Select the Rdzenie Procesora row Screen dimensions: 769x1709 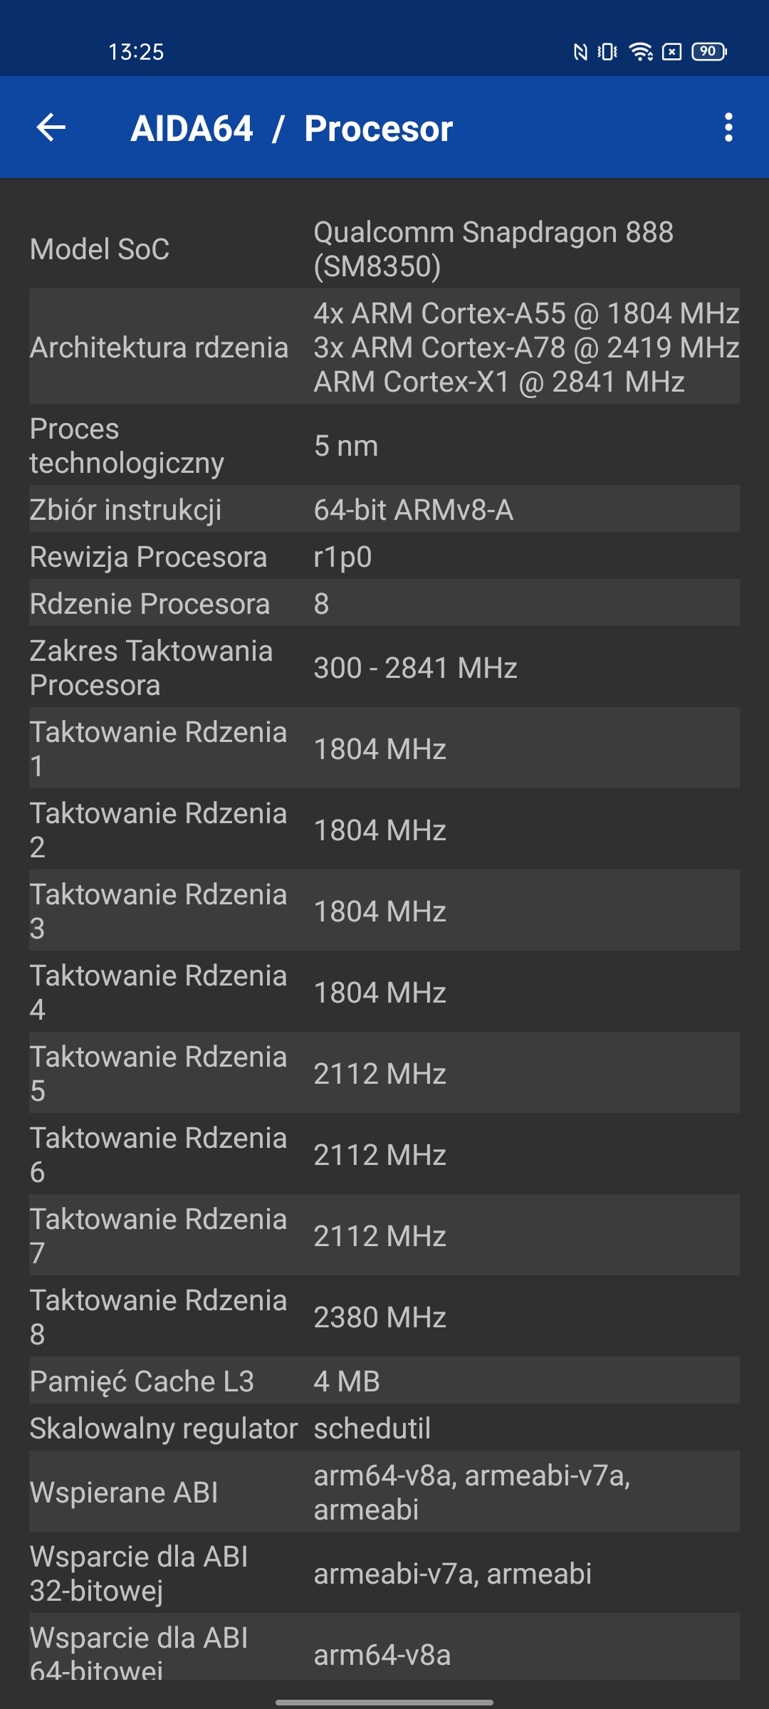tap(384, 604)
